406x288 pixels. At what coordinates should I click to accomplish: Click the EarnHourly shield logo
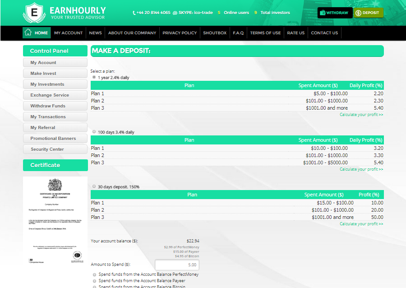(x=34, y=13)
